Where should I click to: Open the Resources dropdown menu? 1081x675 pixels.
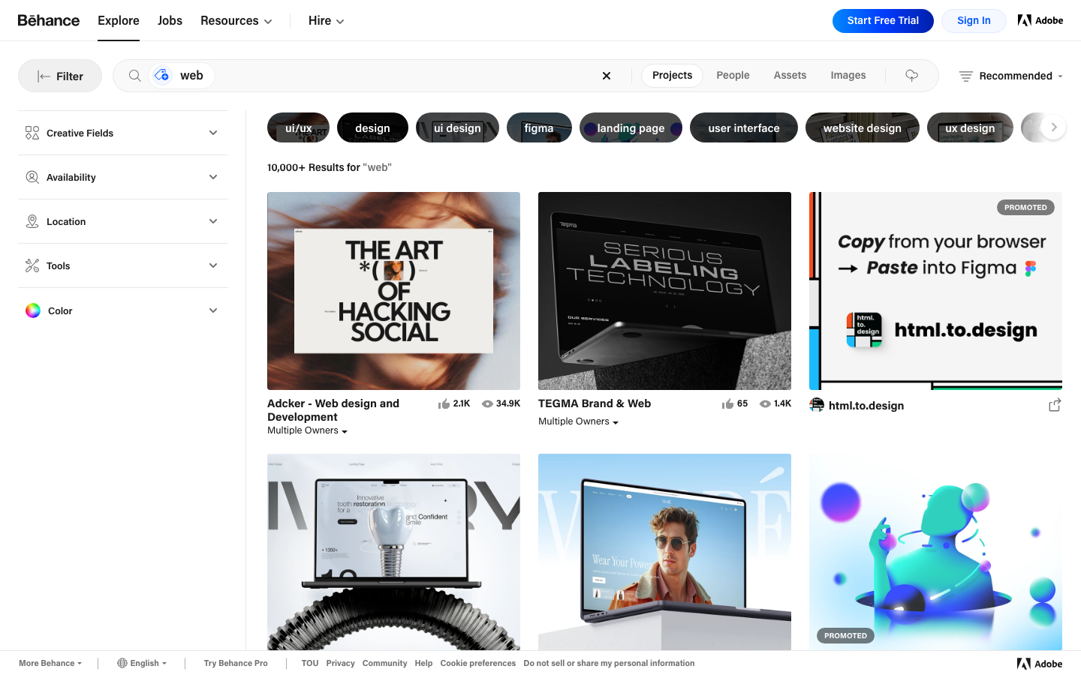[x=236, y=20]
